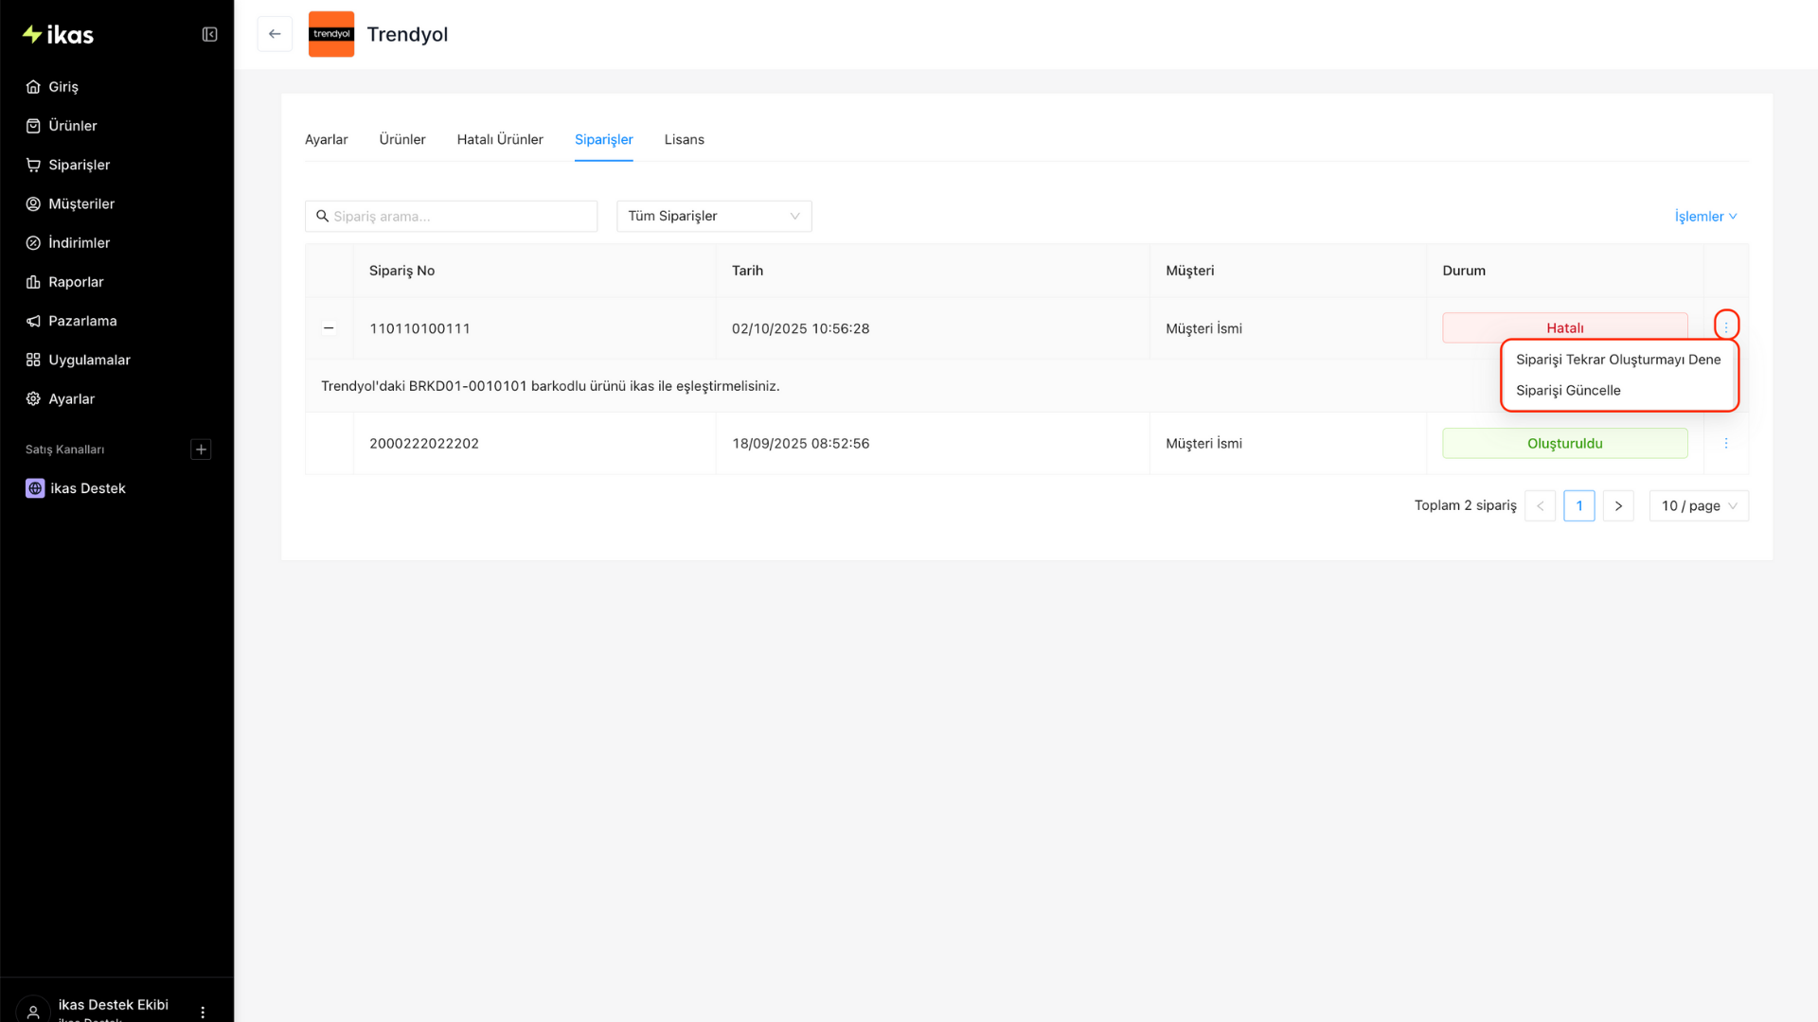Click the Trendyol logo thumbnail
The image size is (1818, 1022).
(331, 34)
